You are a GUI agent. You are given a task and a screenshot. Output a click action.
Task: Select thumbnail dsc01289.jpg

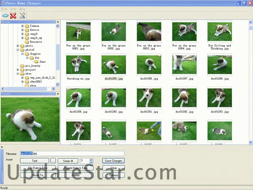(78, 98)
